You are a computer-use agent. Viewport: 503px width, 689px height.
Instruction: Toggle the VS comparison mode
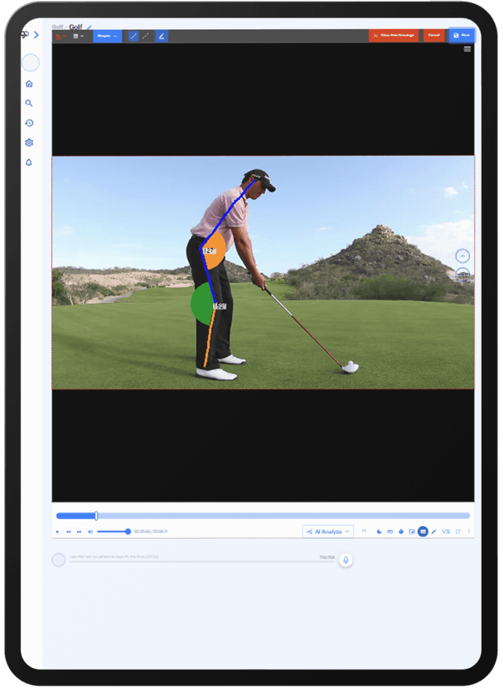click(446, 532)
